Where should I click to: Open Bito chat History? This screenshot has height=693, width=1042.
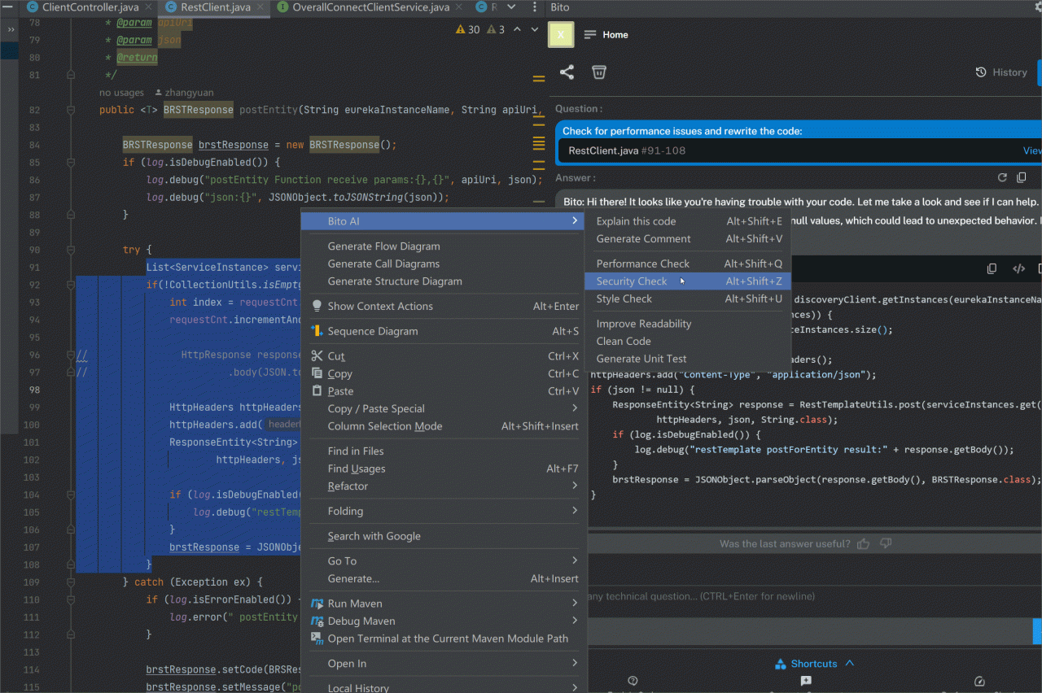(x=1001, y=72)
